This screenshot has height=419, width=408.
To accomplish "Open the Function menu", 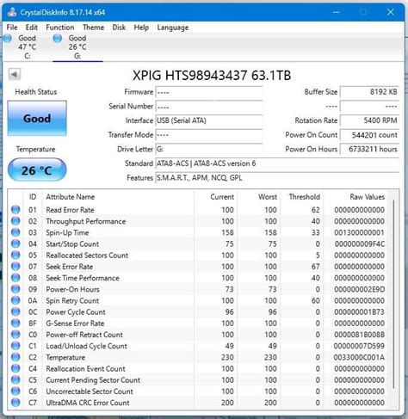I will pyautogui.click(x=60, y=28).
